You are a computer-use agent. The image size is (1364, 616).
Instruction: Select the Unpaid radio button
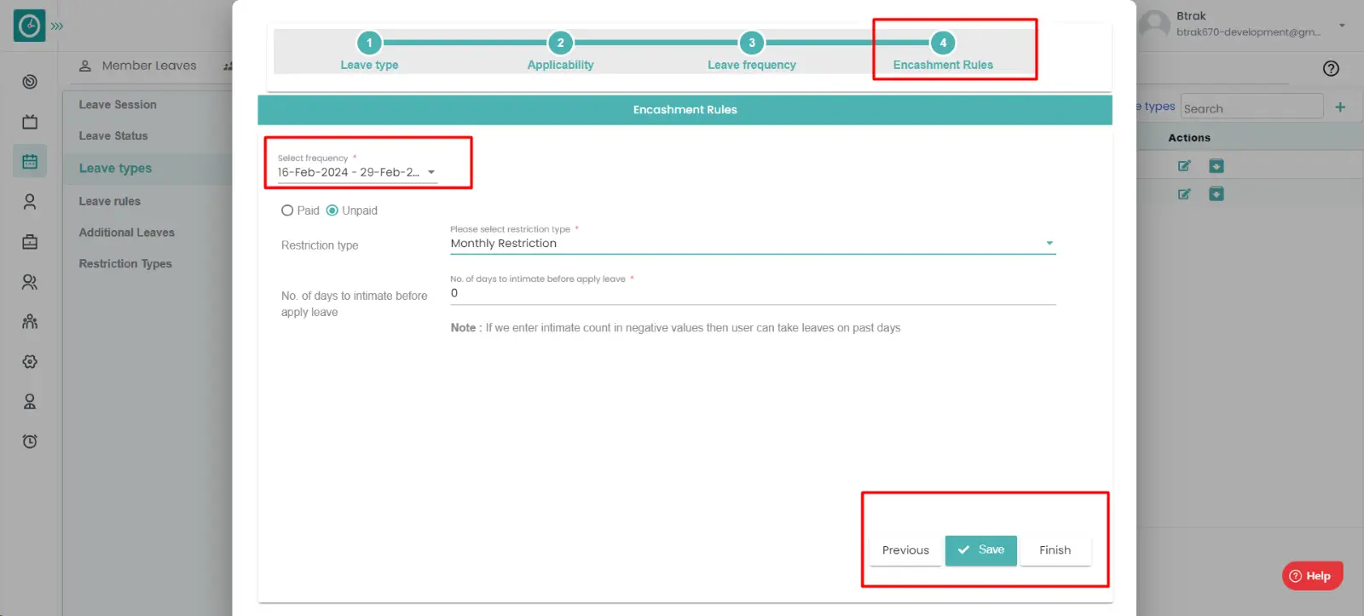[x=332, y=210]
